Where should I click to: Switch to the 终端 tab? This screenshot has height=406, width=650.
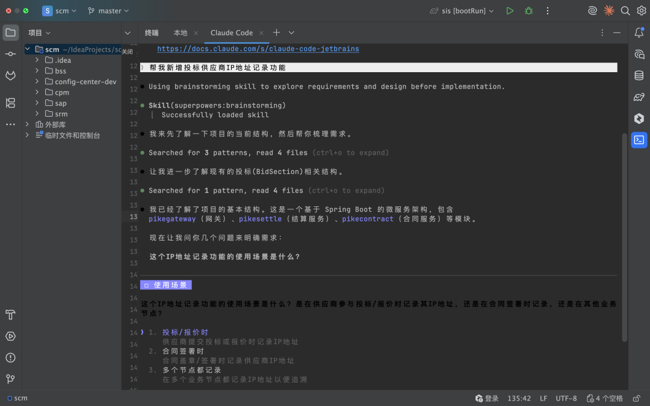pos(152,32)
